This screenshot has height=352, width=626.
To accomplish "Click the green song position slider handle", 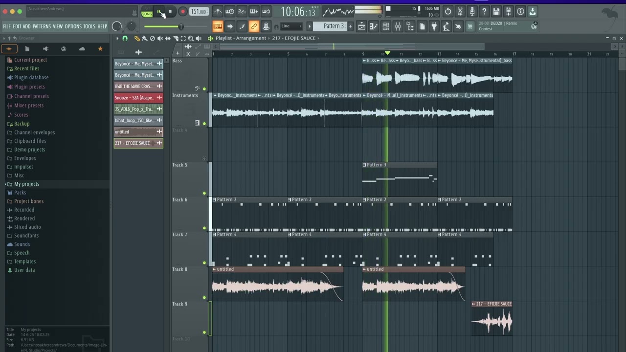I will pyautogui.click(x=180, y=26).
